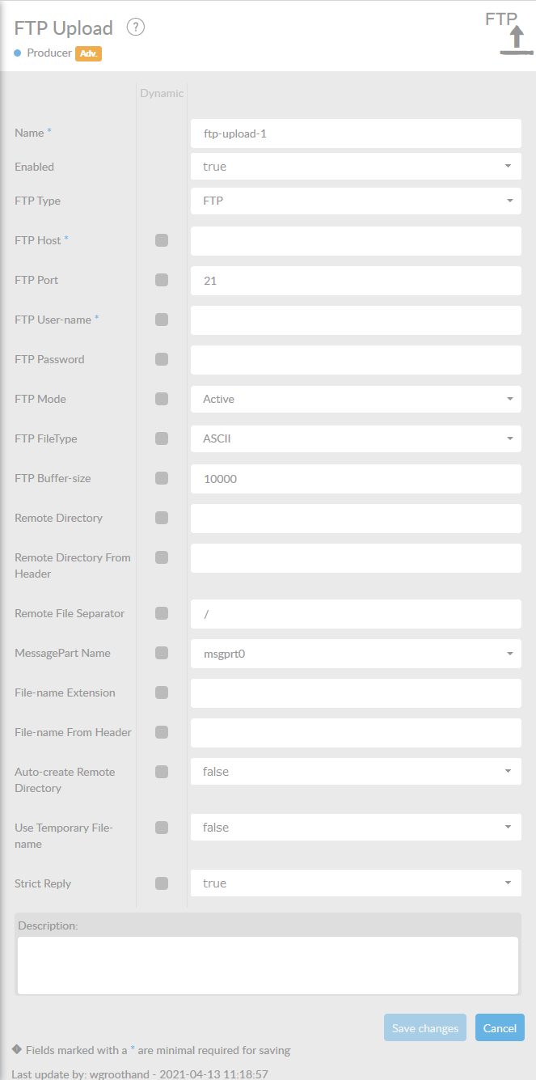Expand the FTP Type dropdown

[356, 201]
